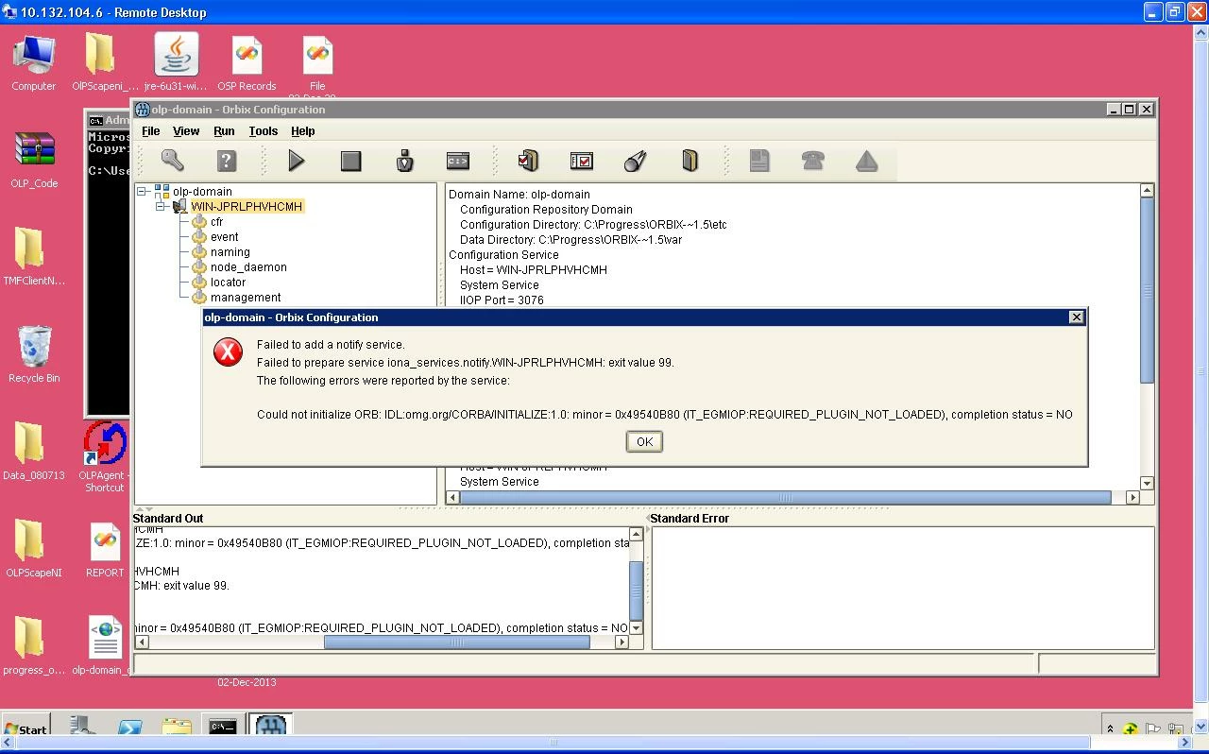Open the Computer desktop icon

tap(33, 63)
